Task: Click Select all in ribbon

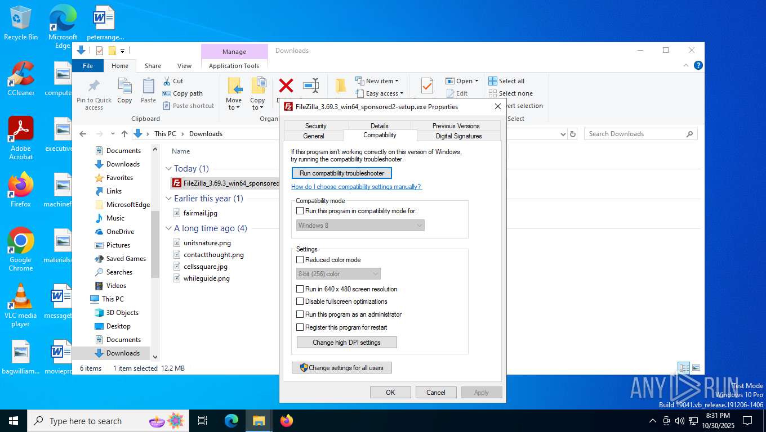Action: (506, 81)
